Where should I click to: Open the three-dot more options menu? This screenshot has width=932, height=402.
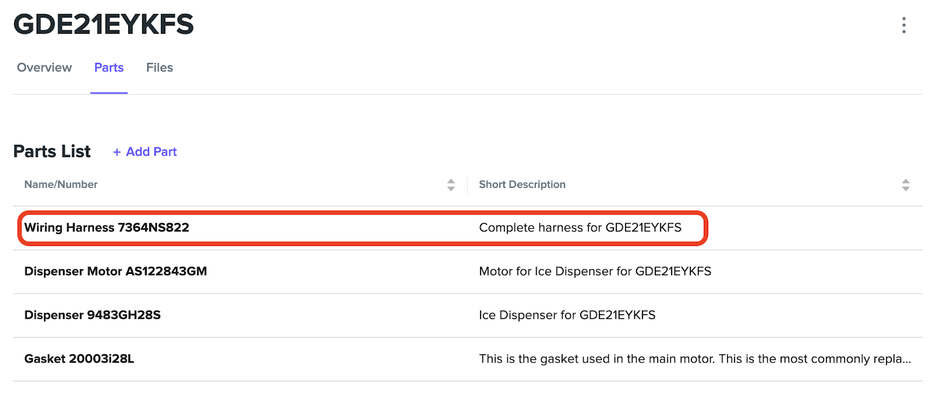pyautogui.click(x=903, y=25)
